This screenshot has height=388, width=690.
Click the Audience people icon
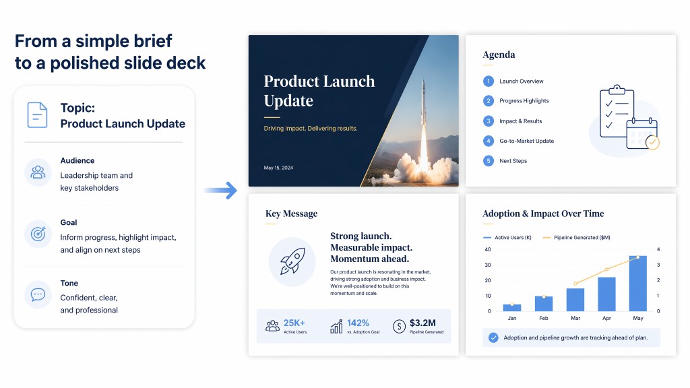(38, 172)
